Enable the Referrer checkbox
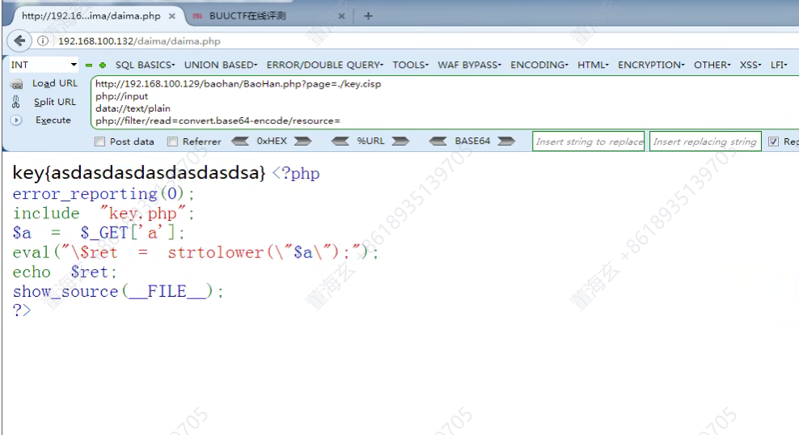Image resolution: width=799 pixels, height=435 pixels. click(x=173, y=141)
